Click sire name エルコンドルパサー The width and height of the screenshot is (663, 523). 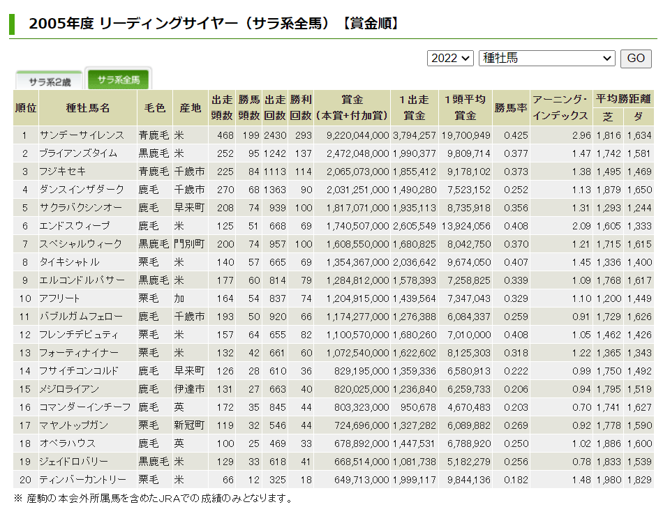pyautogui.click(x=82, y=280)
